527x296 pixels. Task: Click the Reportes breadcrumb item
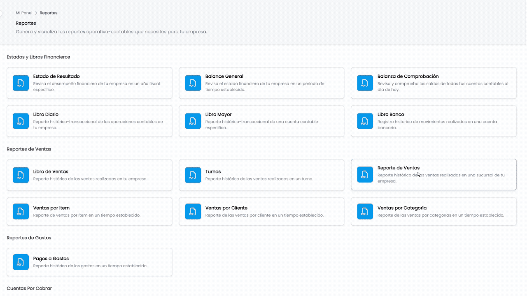[x=49, y=13]
